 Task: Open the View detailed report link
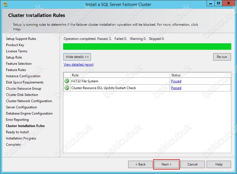click(78, 65)
